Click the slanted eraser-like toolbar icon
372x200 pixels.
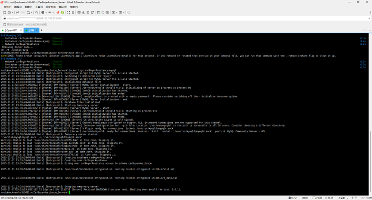coord(92,12)
